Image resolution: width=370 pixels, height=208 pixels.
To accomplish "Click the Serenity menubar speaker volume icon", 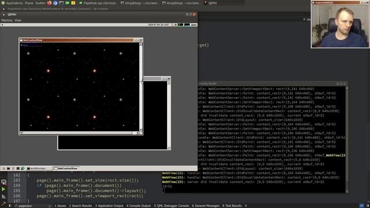I will [x=176, y=25].
